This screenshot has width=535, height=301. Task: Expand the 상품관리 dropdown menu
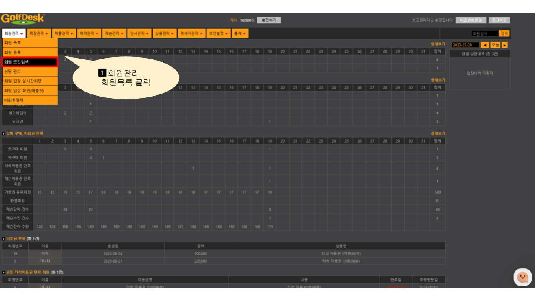(164, 33)
